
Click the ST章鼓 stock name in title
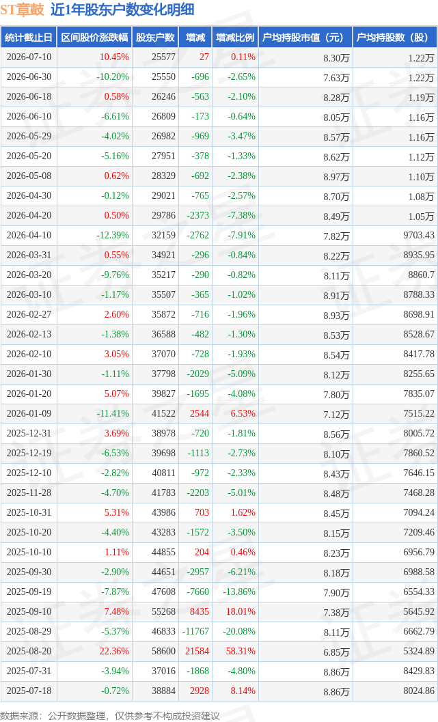(22, 10)
